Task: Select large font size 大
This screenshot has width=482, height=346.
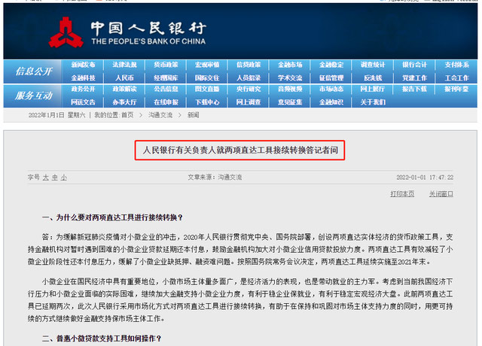Action: [x=44, y=177]
